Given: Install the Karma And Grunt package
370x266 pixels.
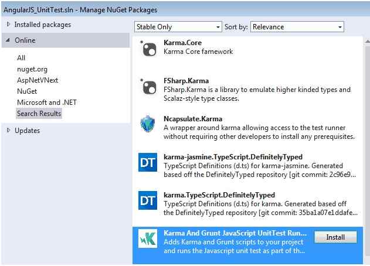Looking at the screenshot, I should 335,237.
